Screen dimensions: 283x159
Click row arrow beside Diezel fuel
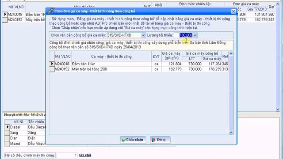(7, 127)
